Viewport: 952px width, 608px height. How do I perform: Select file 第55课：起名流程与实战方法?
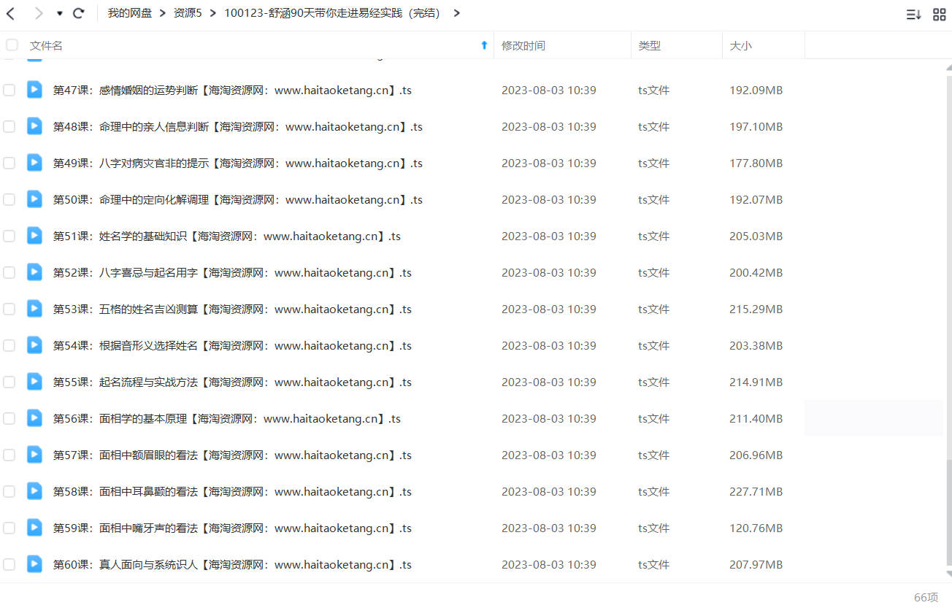232,382
